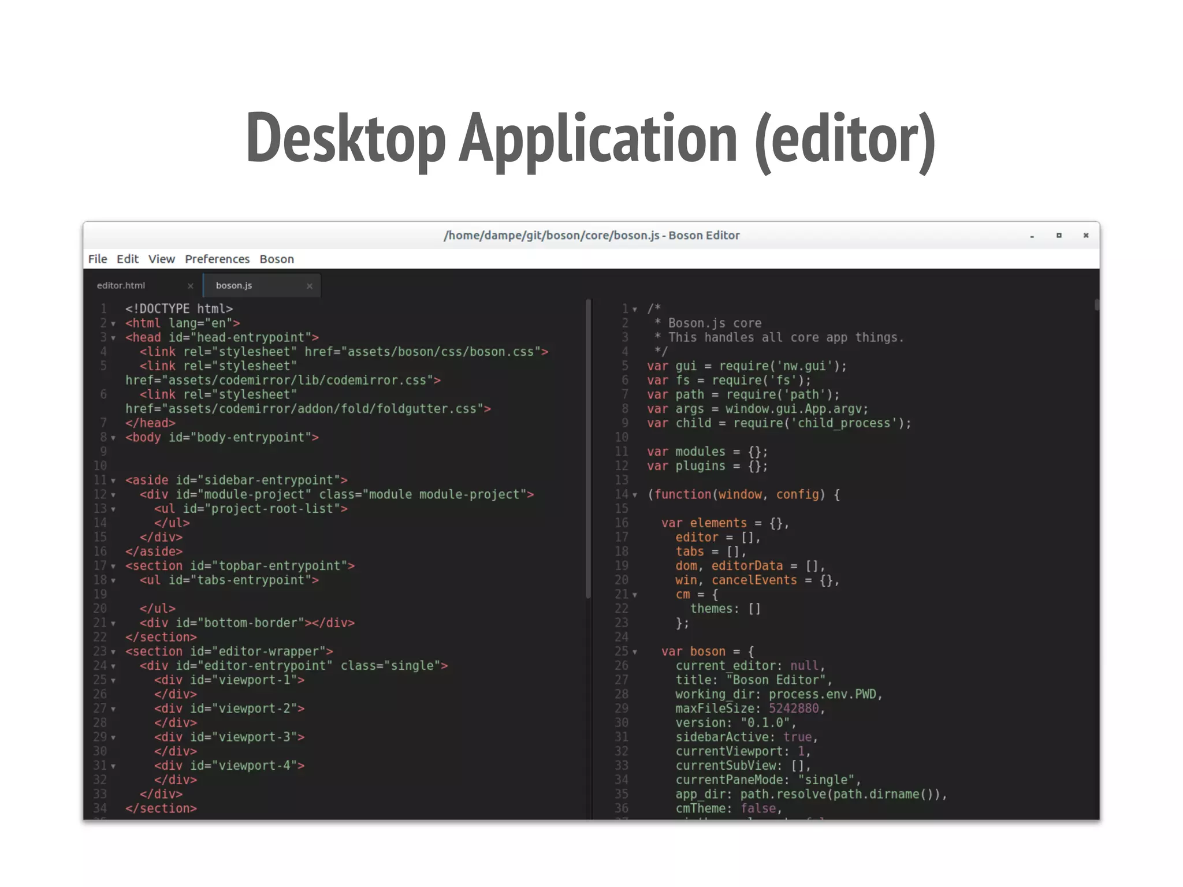Image resolution: width=1183 pixels, height=887 pixels.
Task: Click the window.gui.App.argv line
Action: click(x=758, y=409)
